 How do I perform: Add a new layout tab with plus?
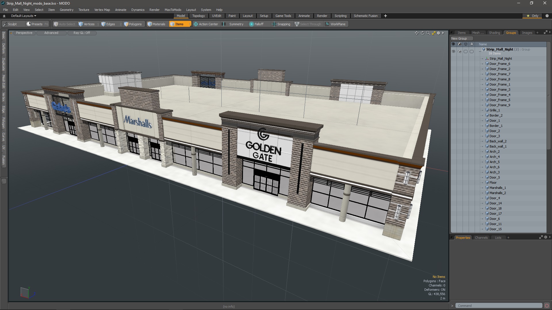click(386, 16)
